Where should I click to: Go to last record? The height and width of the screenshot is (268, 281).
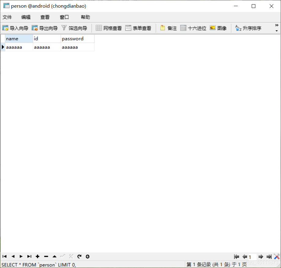pos(29,256)
